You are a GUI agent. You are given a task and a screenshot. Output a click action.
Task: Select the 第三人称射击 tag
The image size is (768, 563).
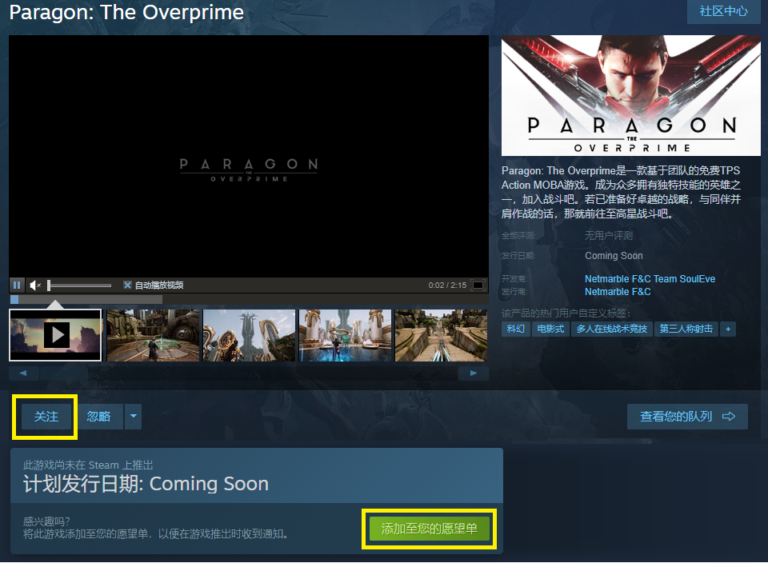pyautogui.click(x=686, y=329)
